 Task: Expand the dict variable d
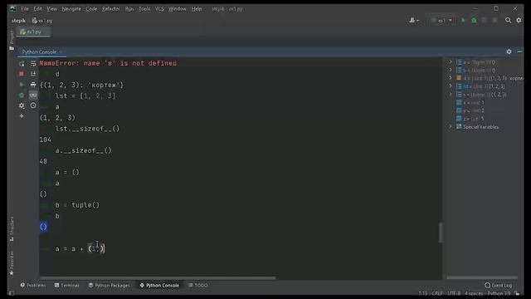click(451, 78)
